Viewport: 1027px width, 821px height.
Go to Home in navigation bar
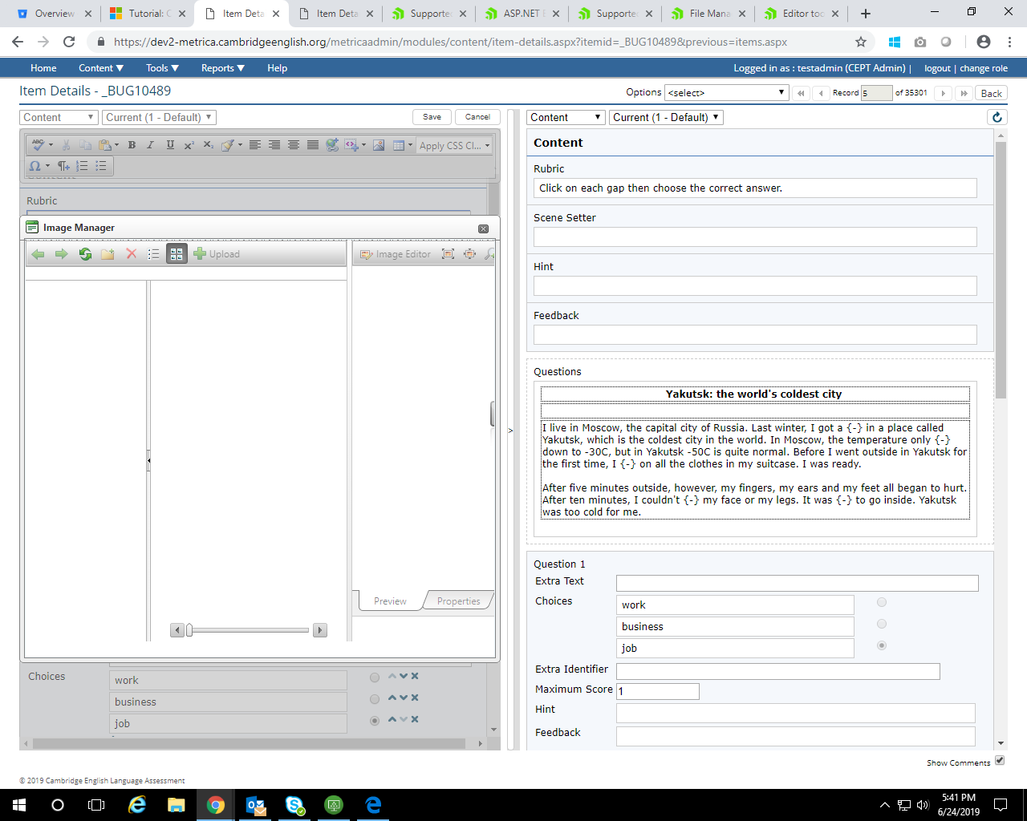43,68
